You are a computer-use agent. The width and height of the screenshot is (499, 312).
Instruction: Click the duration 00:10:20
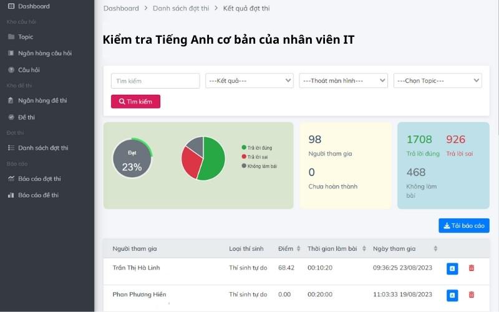[320, 268]
